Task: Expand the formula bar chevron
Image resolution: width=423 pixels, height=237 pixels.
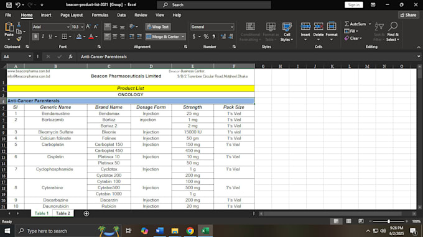Action: tap(419, 56)
